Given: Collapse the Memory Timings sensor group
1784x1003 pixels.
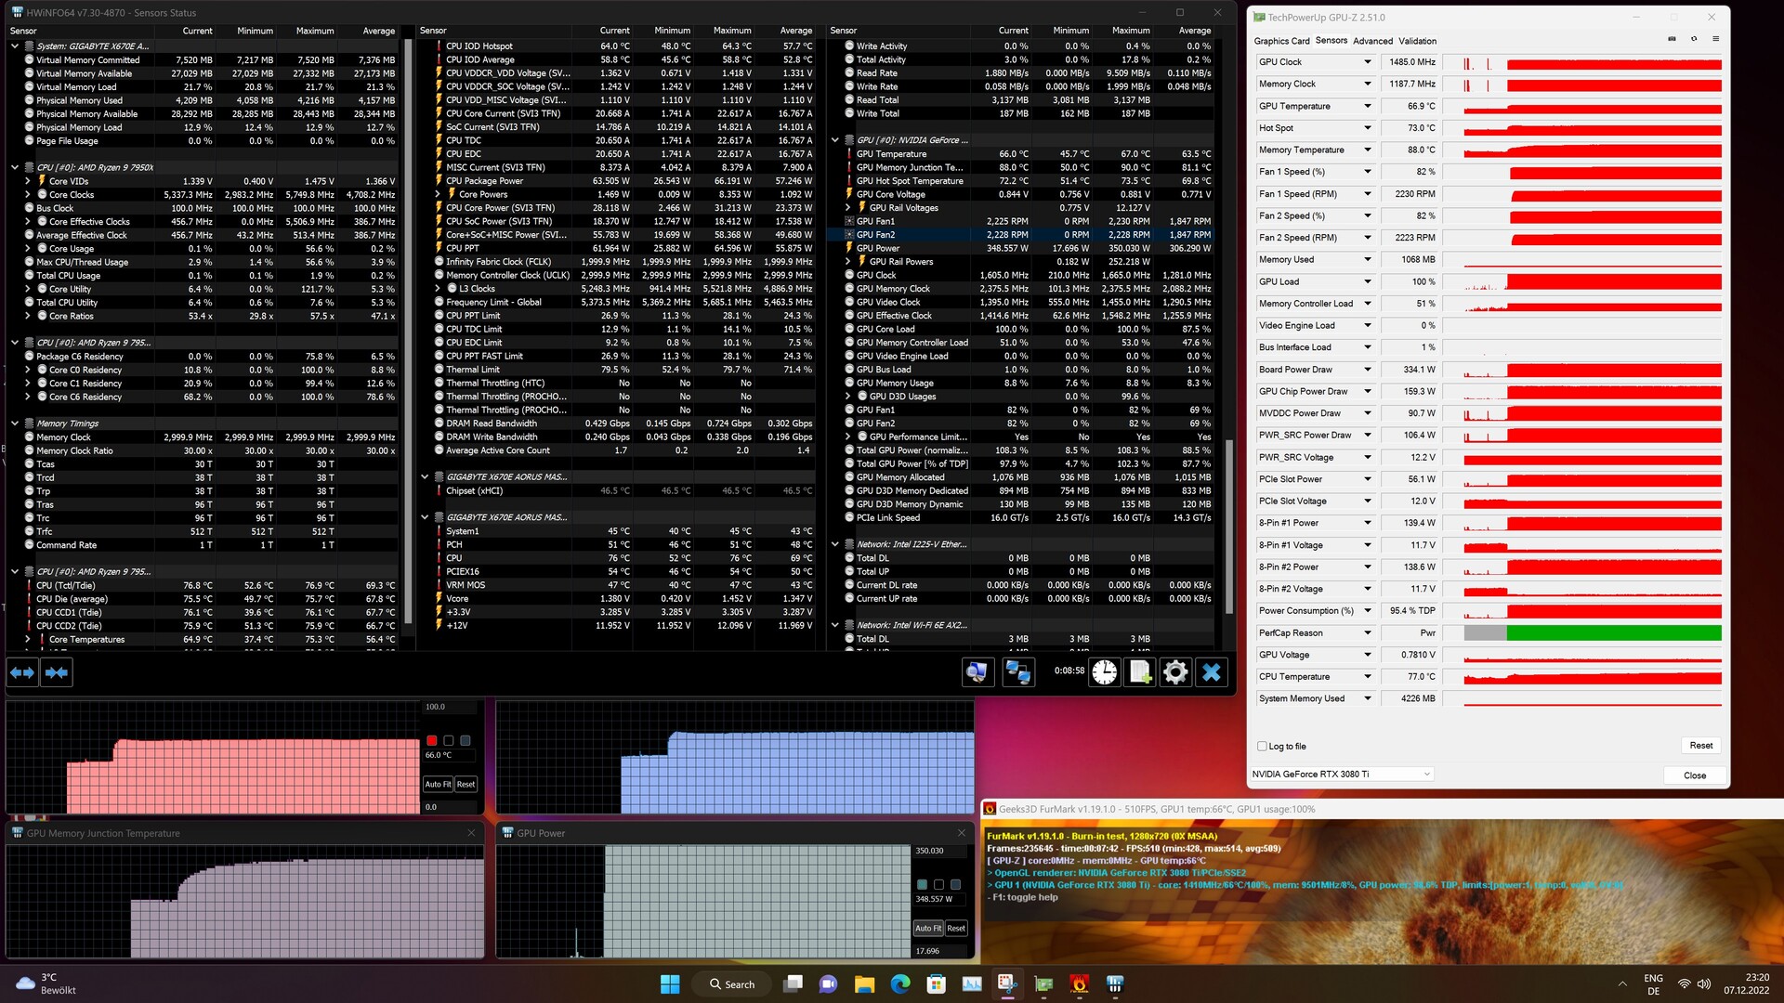Looking at the screenshot, I should (15, 423).
